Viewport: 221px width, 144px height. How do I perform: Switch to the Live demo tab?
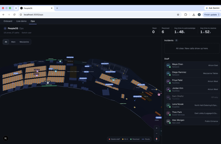coord(21,21)
